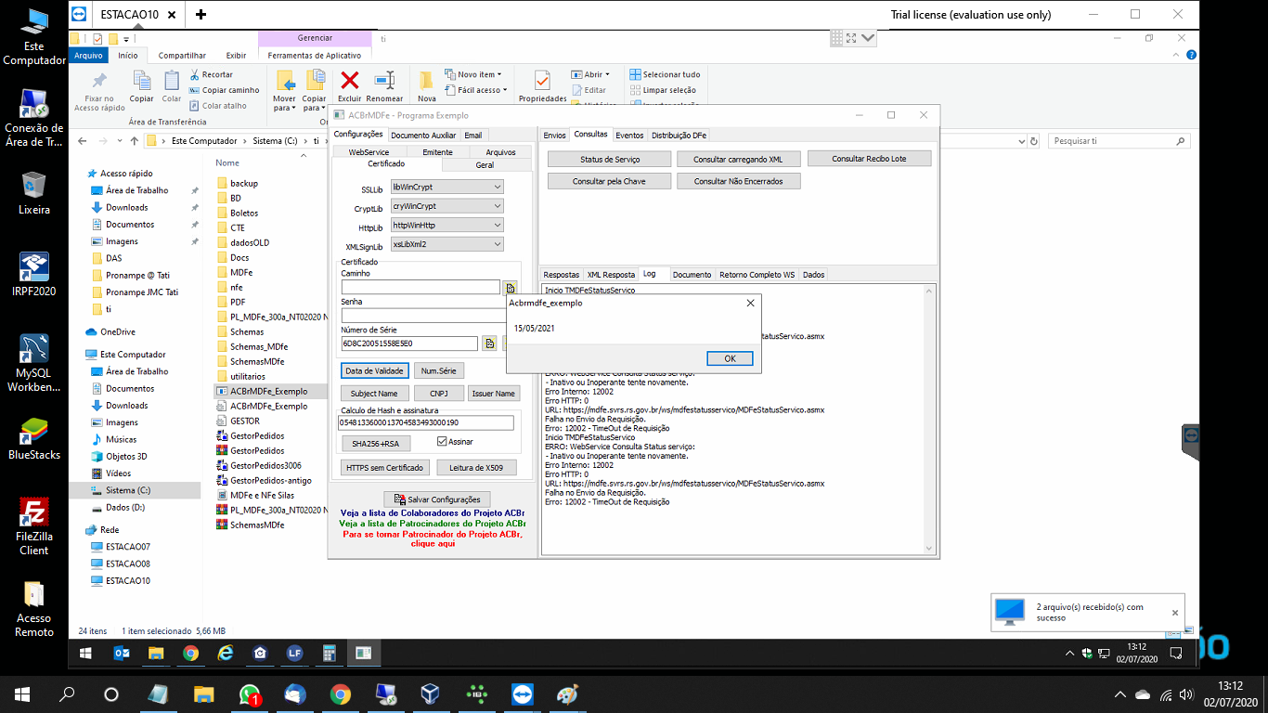Click Copiar caminho in Explorer ribbon

tap(225, 90)
